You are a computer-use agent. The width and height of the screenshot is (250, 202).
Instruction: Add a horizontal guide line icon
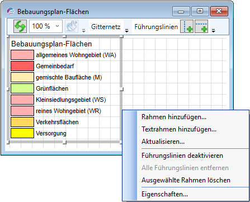tap(201, 26)
